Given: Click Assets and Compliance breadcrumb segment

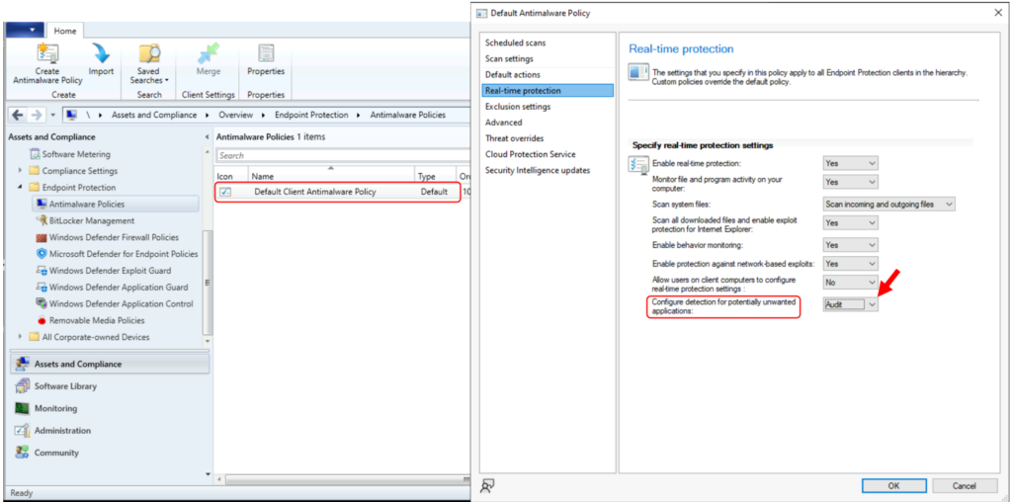Looking at the screenshot, I should pyautogui.click(x=154, y=115).
